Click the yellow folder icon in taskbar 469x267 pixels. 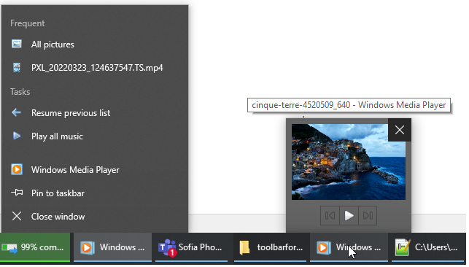[244, 248]
